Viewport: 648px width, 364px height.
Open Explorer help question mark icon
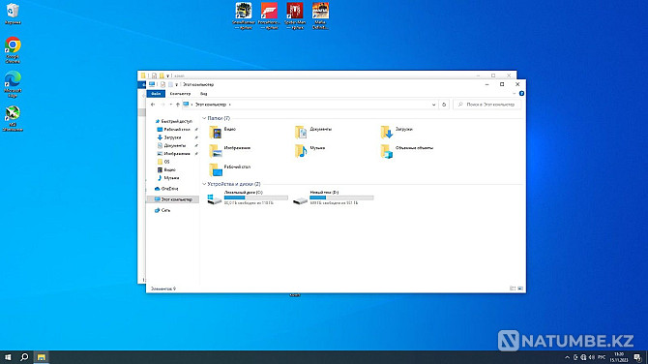pyautogui.click(x=521, y=94)
